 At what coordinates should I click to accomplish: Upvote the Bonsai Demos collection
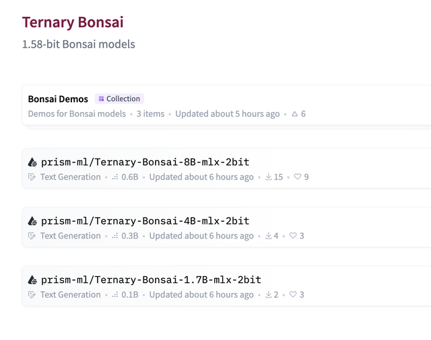pos(294,114)
